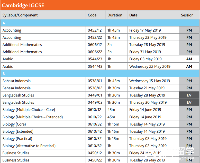200x163 pixels.
Task: Click PM session for code 0610/32
Action: pos(189,124)
